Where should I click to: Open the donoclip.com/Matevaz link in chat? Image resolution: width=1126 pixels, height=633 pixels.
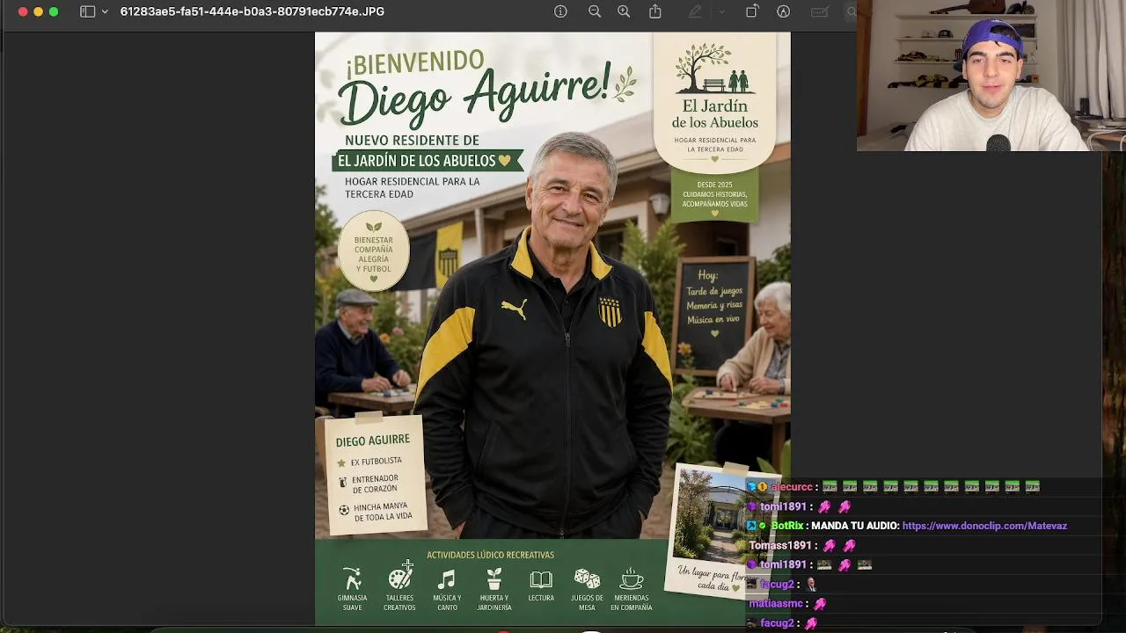click(x=984, y=526)
